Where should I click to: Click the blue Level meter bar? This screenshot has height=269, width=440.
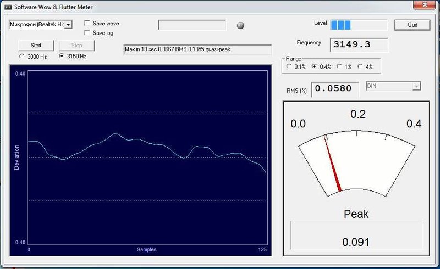click(359, 25)
